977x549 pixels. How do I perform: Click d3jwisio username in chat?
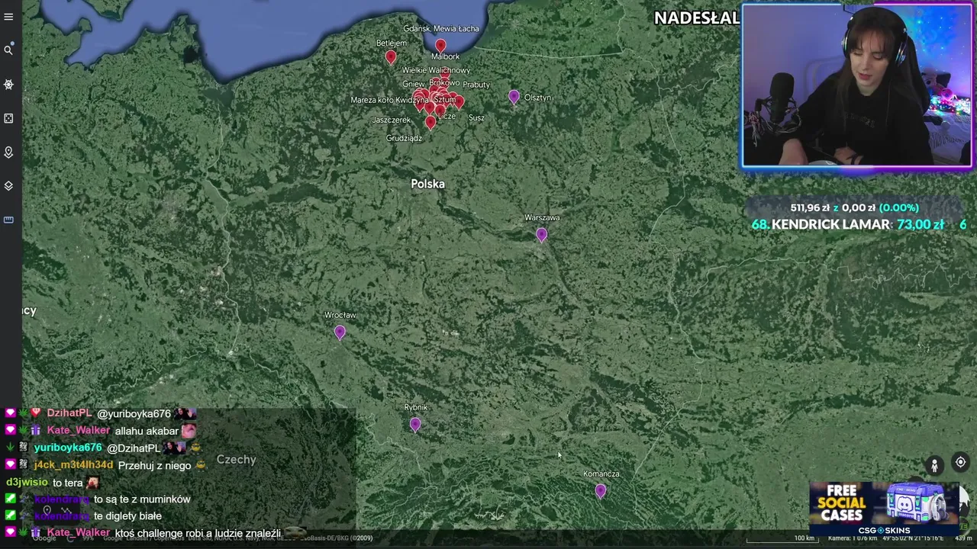[x=27, y=482]
